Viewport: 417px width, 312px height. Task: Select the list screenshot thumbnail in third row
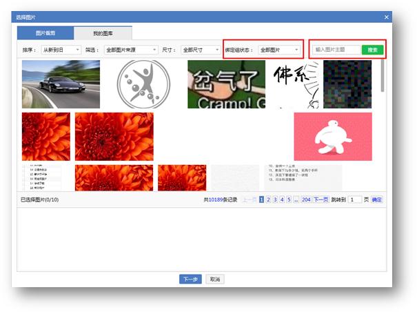click(41, 177)
